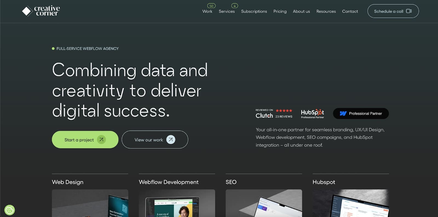
Task: Open the SEO service heading
Action: [231, 182]
